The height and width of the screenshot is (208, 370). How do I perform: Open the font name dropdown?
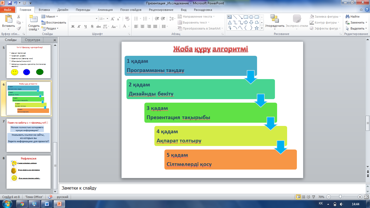click(96, 19)
